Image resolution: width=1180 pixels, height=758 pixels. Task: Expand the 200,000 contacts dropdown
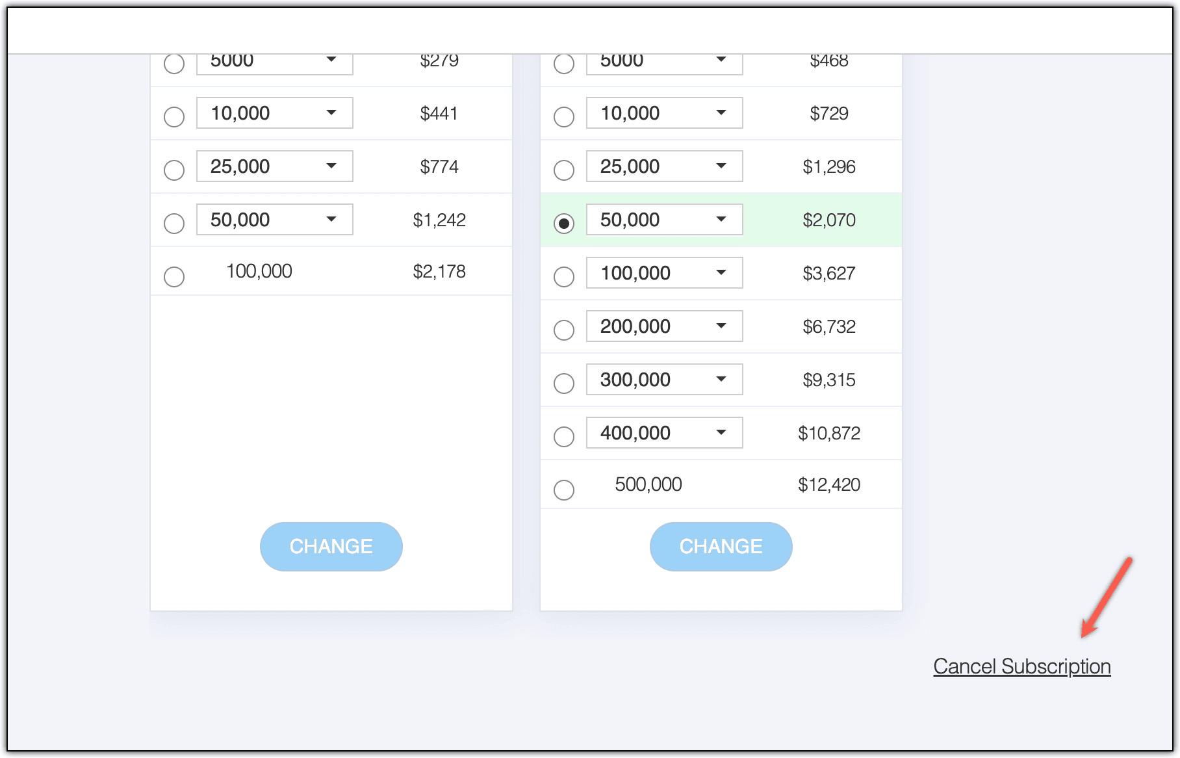[664, 326]
